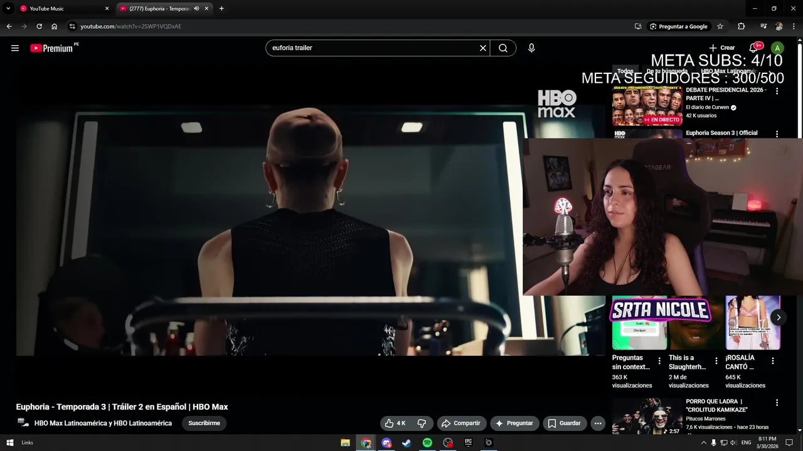Screen dimensions: 803x451
Task: Open the ¡ROSALÍA CANTÓ short thumbnail
Action: 753,323
